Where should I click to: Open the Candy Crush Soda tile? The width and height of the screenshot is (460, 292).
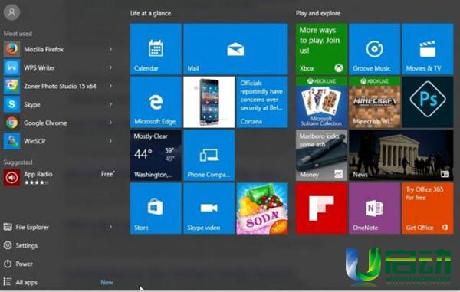click(262, 208)
